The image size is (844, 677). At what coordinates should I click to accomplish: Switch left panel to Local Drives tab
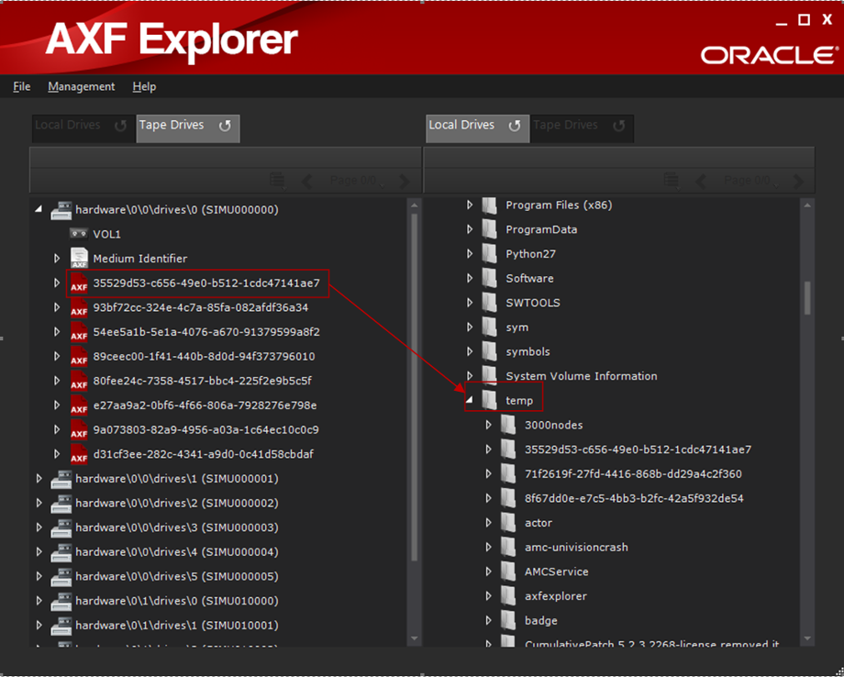[x=83, y=128]
